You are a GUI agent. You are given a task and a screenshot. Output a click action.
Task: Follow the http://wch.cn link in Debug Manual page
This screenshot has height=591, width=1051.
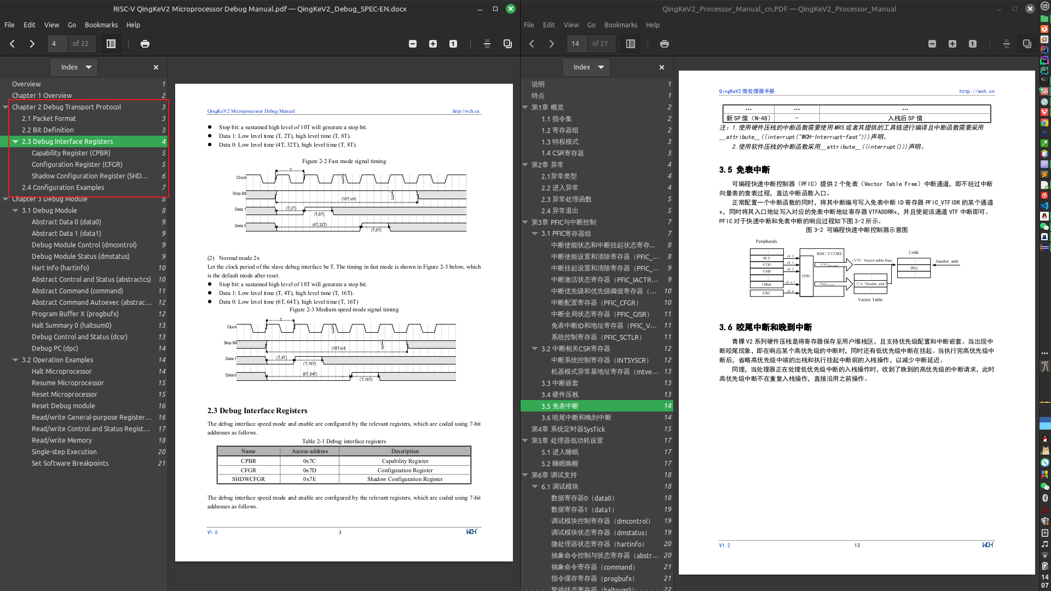(x=466, y=111)
